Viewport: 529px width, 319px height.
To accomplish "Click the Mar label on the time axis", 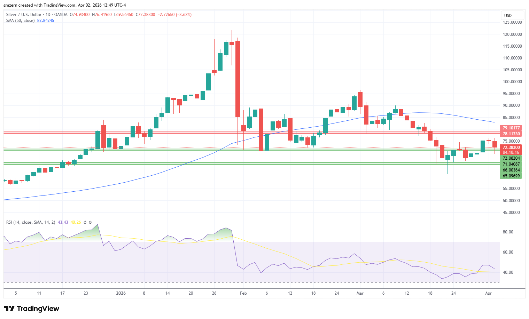I will [x=360, y=293].
